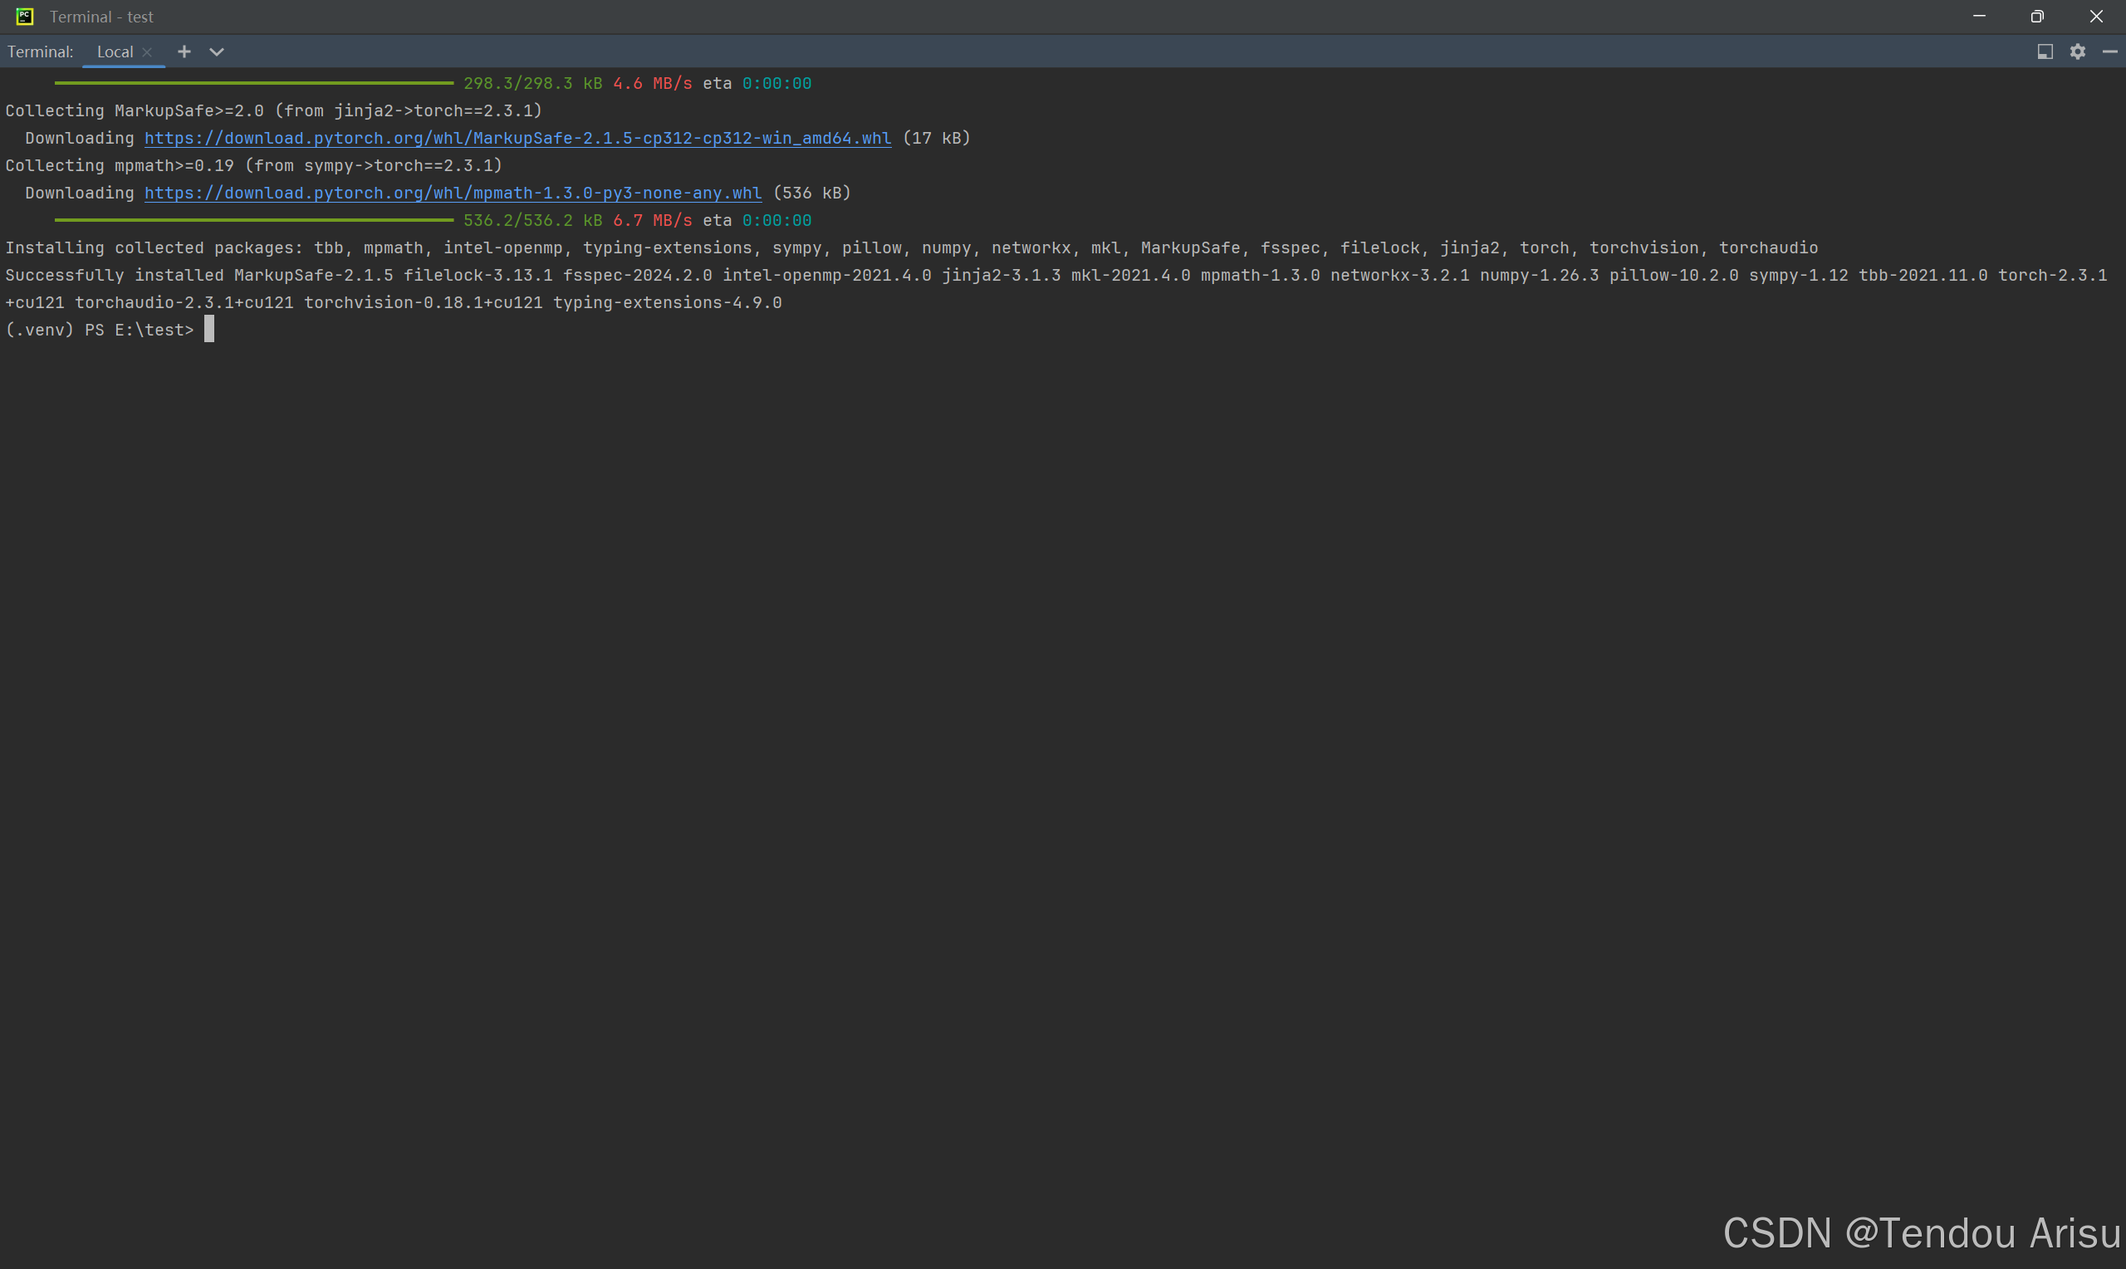The height and width of the screenshot is (1269, 2126).
Task: Expand the terminal session options chevron
Action: click(217, 52)
